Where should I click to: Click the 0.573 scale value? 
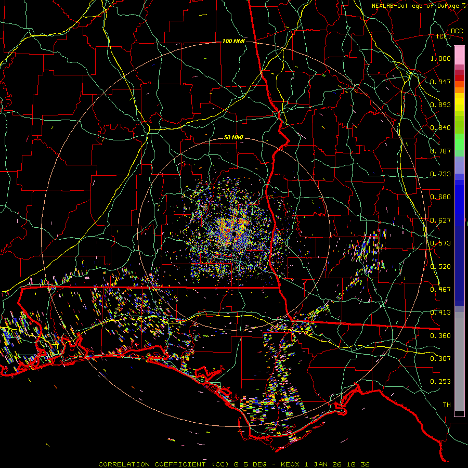pos(440,243)
